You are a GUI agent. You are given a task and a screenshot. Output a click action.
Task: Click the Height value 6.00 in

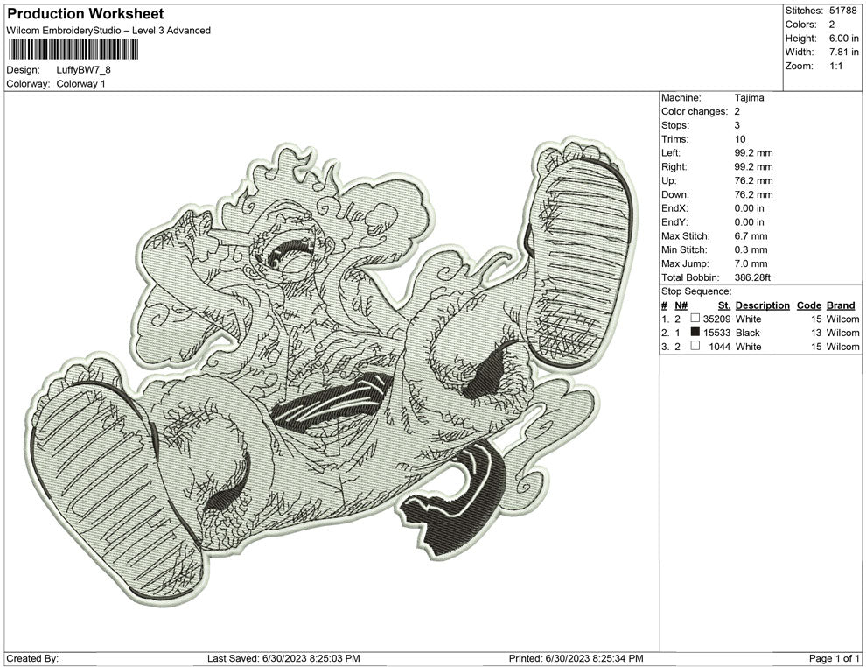pos(843,39)
